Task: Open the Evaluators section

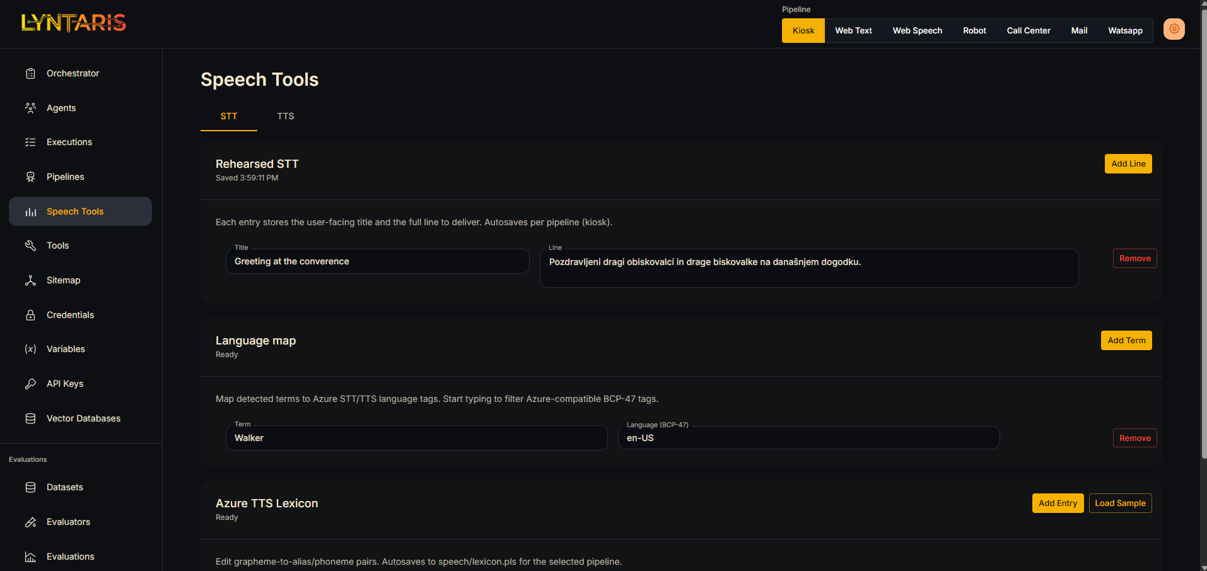Action: (x=68, y=522)
